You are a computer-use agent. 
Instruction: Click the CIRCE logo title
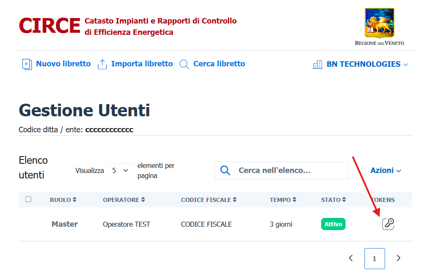pyautogui.click(x=50, y=26)
